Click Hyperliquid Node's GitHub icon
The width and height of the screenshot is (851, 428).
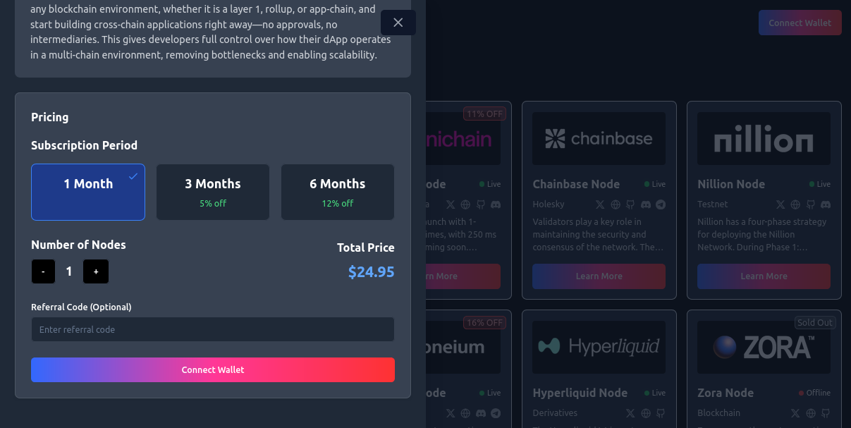661,413
